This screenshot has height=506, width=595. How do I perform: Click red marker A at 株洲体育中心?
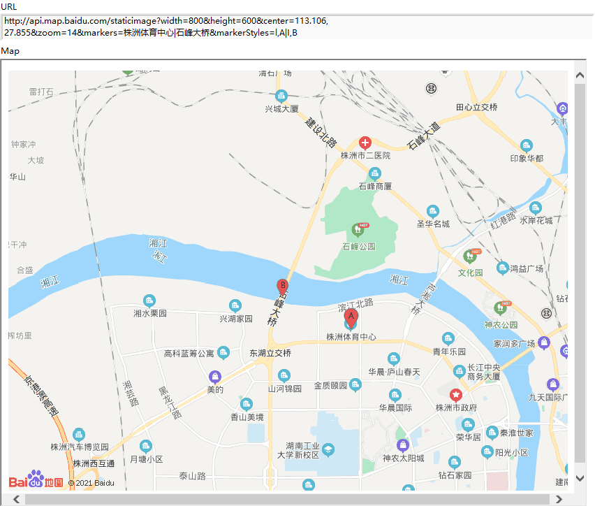point(351,318)
